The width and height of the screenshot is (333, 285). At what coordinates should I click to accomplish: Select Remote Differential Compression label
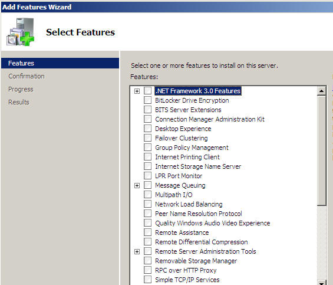point(202,242)
